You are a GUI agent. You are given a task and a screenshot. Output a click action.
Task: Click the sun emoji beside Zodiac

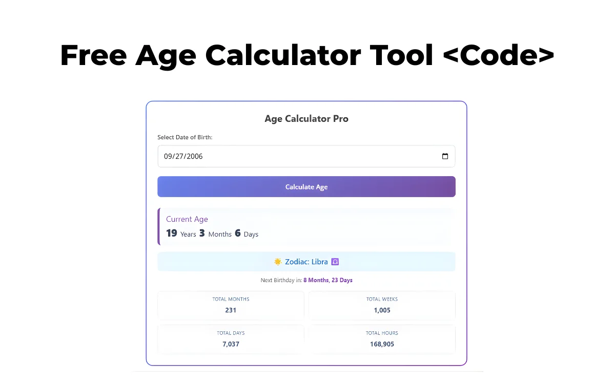pyautogui.click(x=278, y=262)
